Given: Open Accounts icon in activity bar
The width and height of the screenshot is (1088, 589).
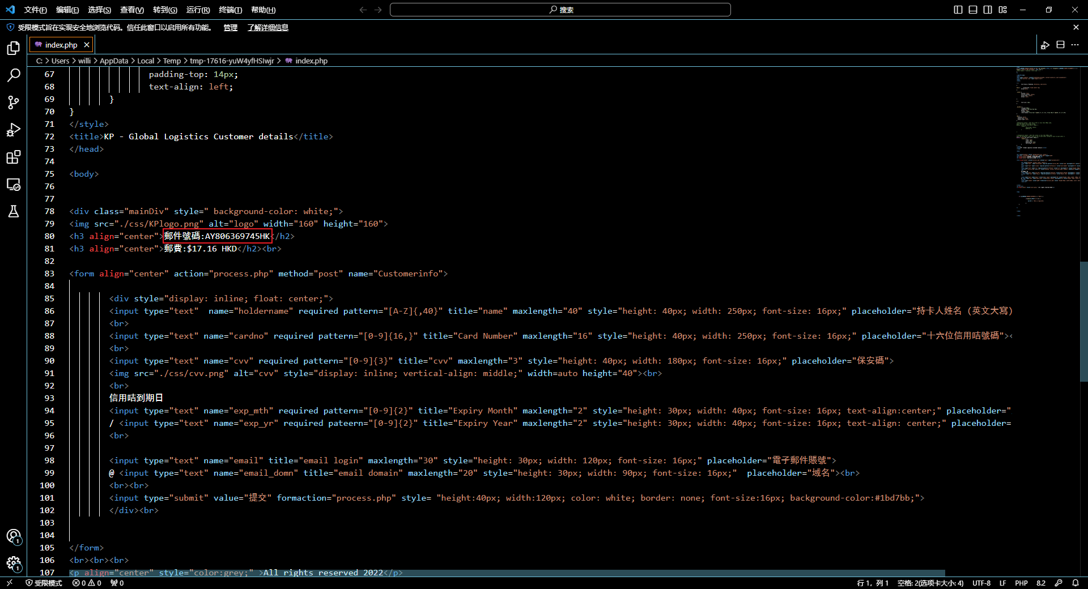Looking at the screenshot, I should [x=14, y=536].
